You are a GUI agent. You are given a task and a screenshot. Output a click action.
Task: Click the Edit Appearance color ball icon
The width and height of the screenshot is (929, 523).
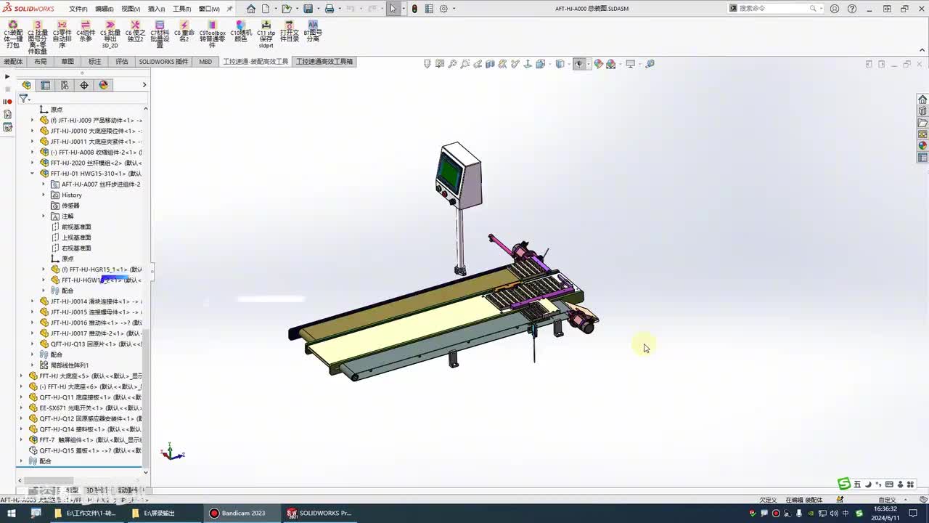[x=599, y=64]
